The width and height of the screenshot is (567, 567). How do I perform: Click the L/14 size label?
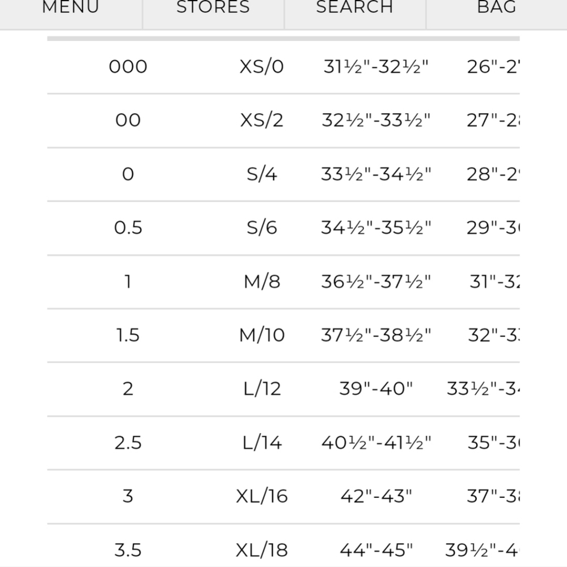261,442
